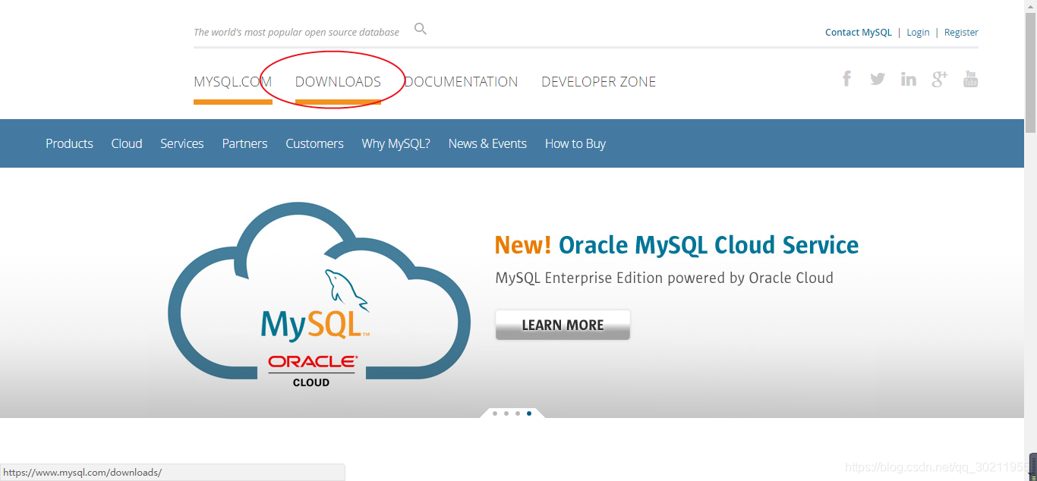Open the DOWNLOADS tab
Screen dimensions: 1037x481
[x=338, y=82]
